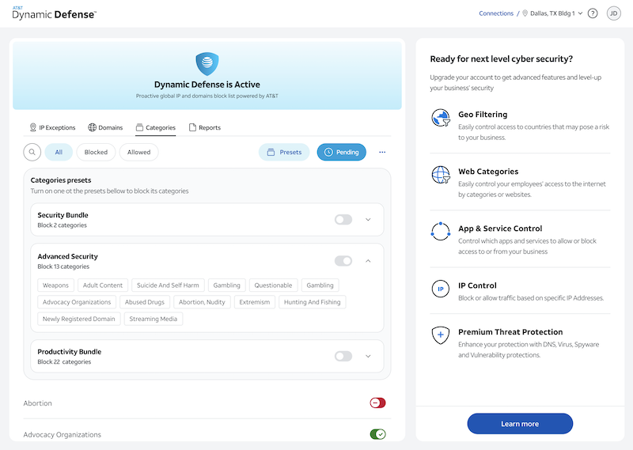The height and width of the screenshot is (450, 633).
Task: Click the Weapons category tag
Action: click(x=55, y=286)
